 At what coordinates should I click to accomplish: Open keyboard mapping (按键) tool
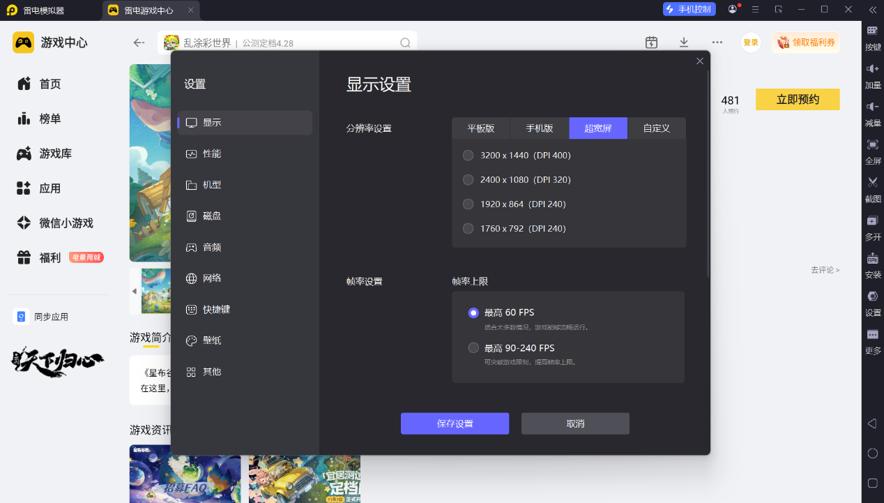[x=872, y=31]
